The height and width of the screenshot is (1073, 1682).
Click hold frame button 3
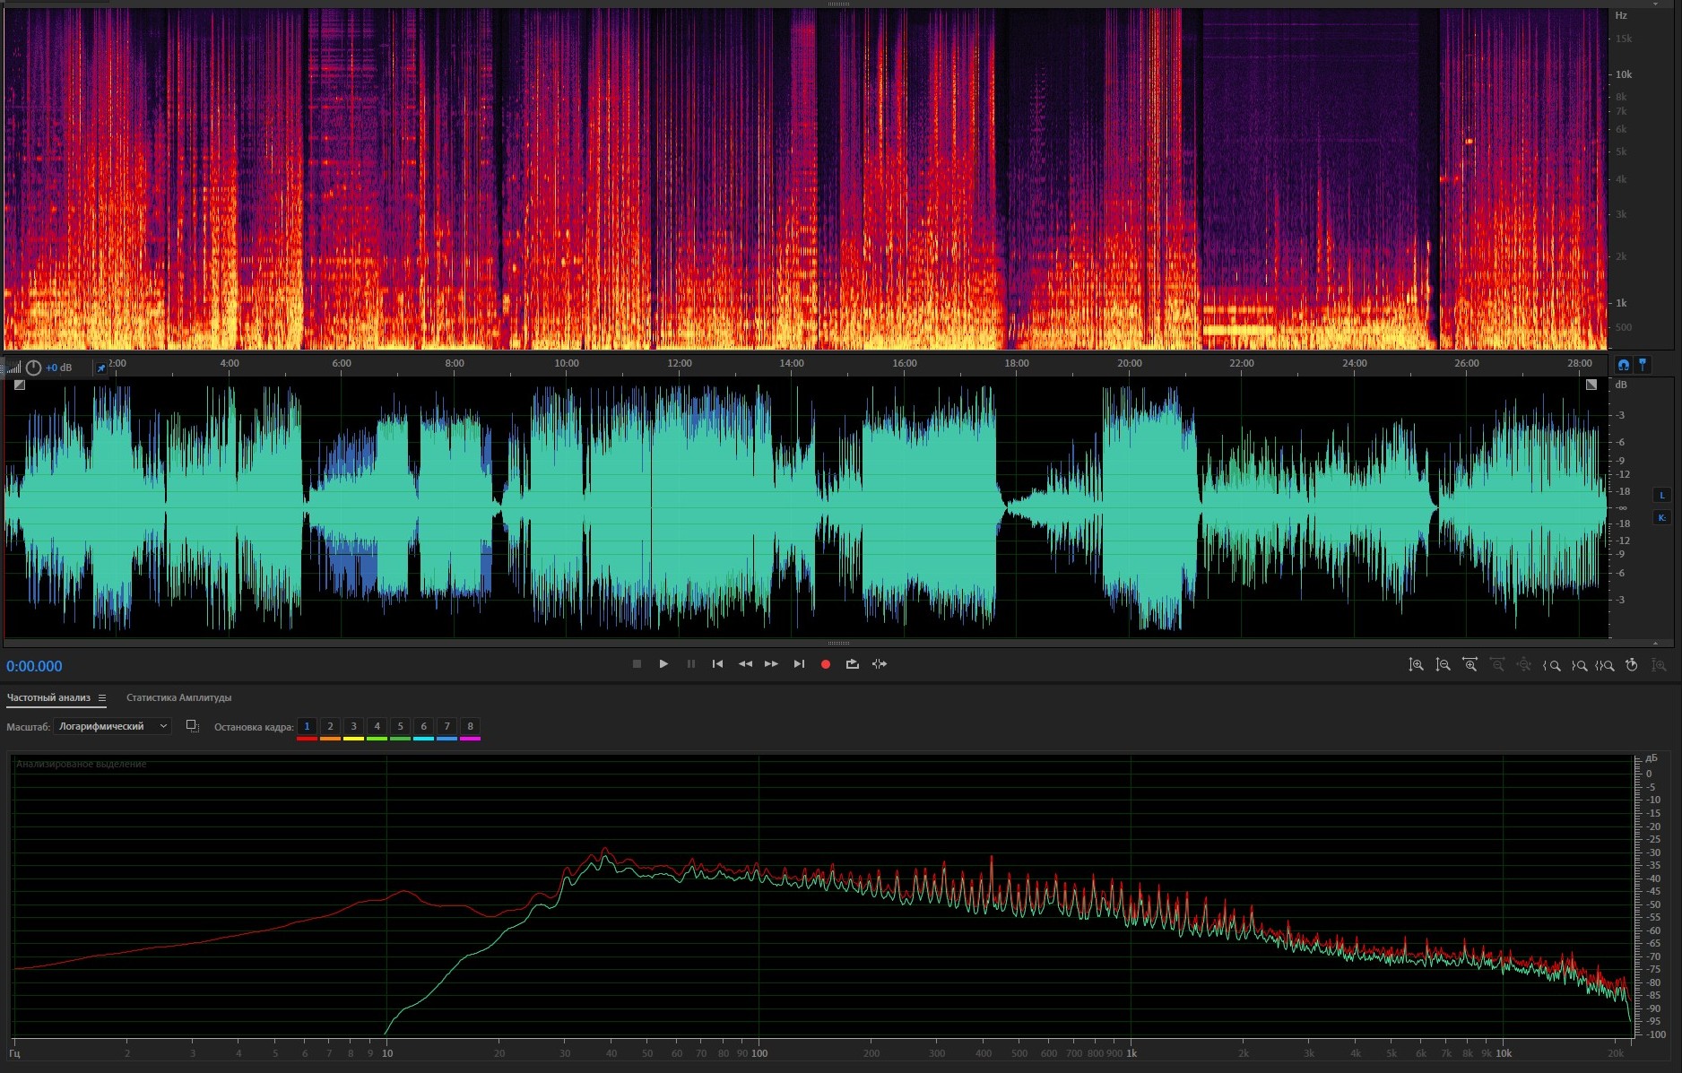(x=353, y=727)
